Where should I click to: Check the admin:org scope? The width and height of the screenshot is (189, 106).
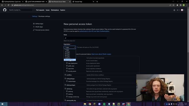[x=65, y=89]
